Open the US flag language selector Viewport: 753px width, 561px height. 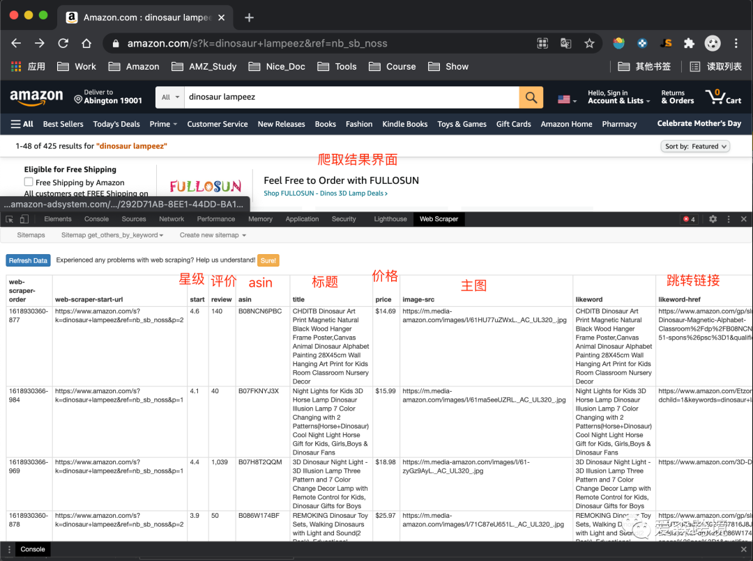click(x=567, y=100)
